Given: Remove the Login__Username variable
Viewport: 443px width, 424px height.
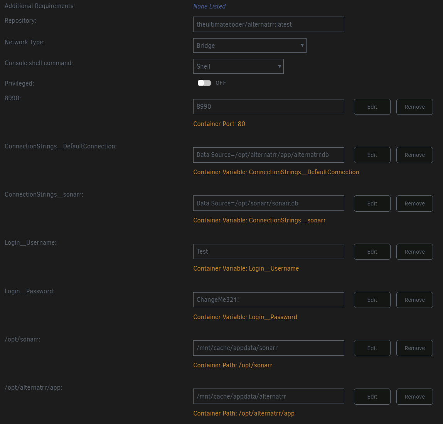Looking at the screenshot, I should [414, 252].
